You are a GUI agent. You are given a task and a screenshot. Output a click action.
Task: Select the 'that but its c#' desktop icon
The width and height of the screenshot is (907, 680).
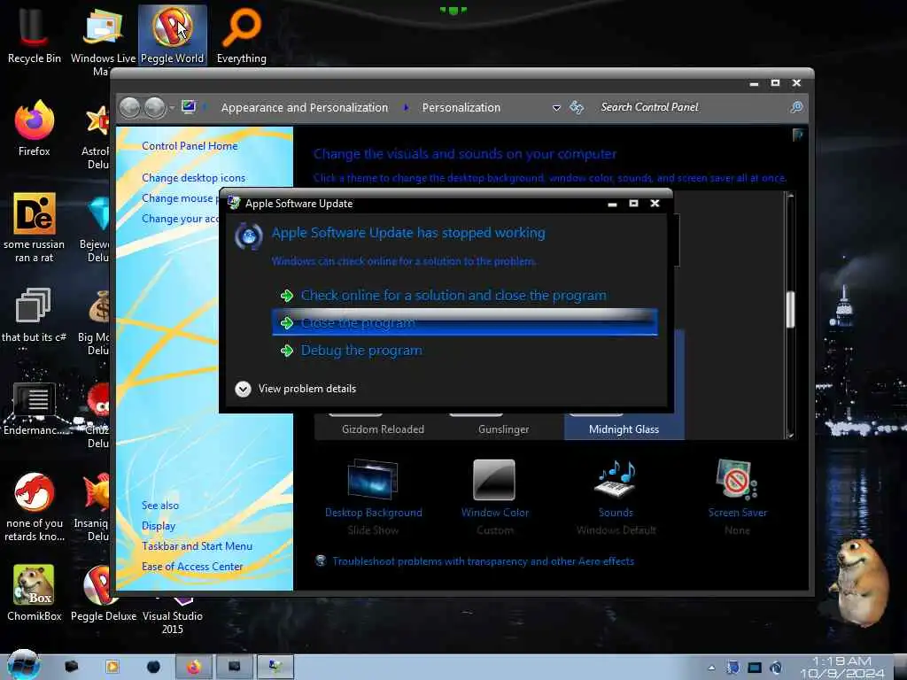click(35, 315)
